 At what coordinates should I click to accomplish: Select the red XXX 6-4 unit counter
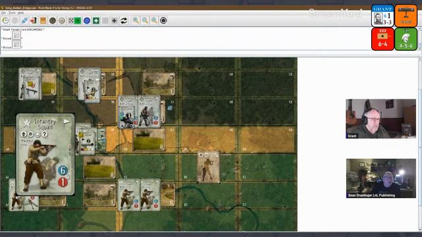coord(382,39)
